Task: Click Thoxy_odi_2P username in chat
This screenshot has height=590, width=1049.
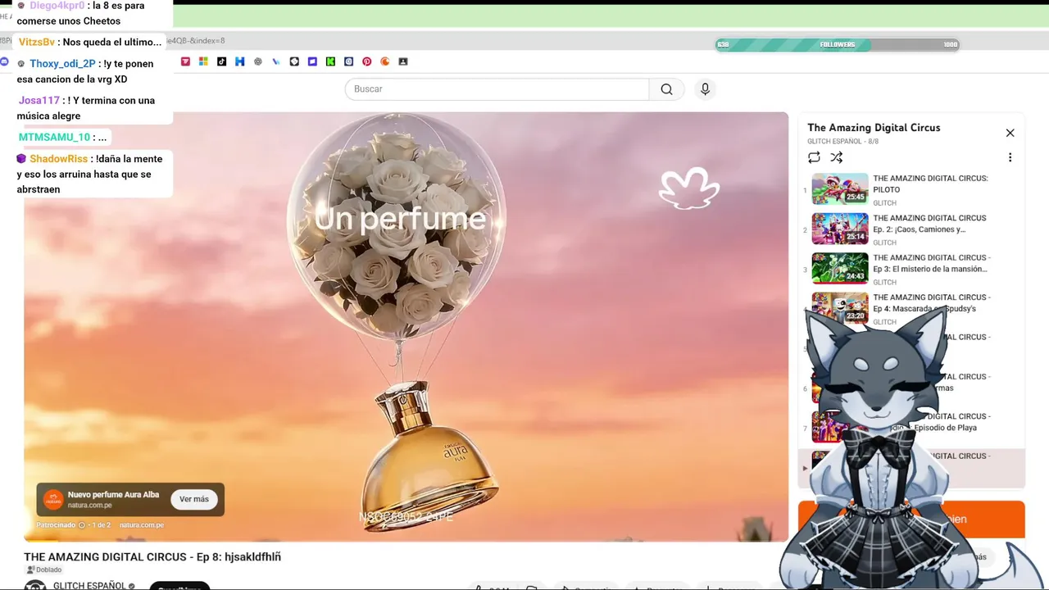Action: click(x=62, y=64)
